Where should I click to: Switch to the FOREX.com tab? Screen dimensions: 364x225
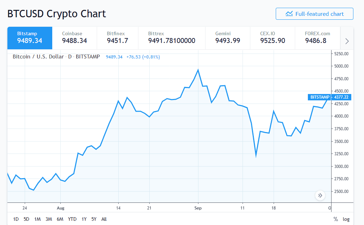tap(317, 38)
